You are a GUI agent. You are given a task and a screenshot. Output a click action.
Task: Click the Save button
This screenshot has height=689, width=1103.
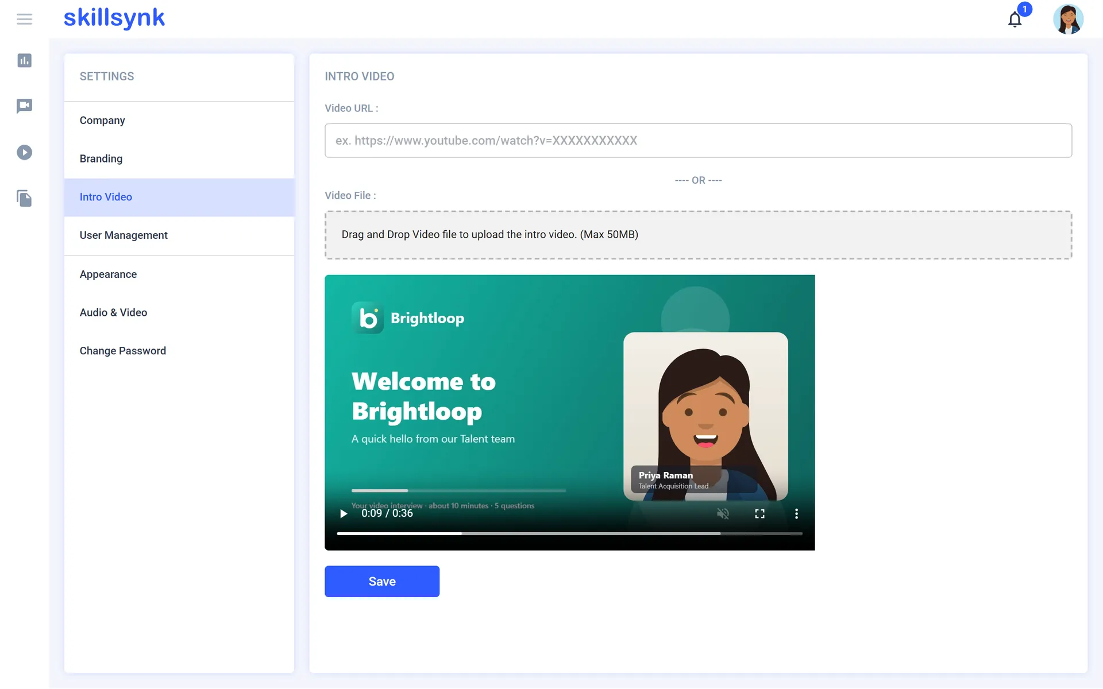point(382,581)
